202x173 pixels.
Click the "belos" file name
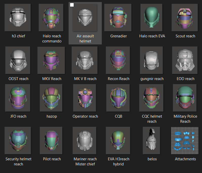click(x=152, y=159)
